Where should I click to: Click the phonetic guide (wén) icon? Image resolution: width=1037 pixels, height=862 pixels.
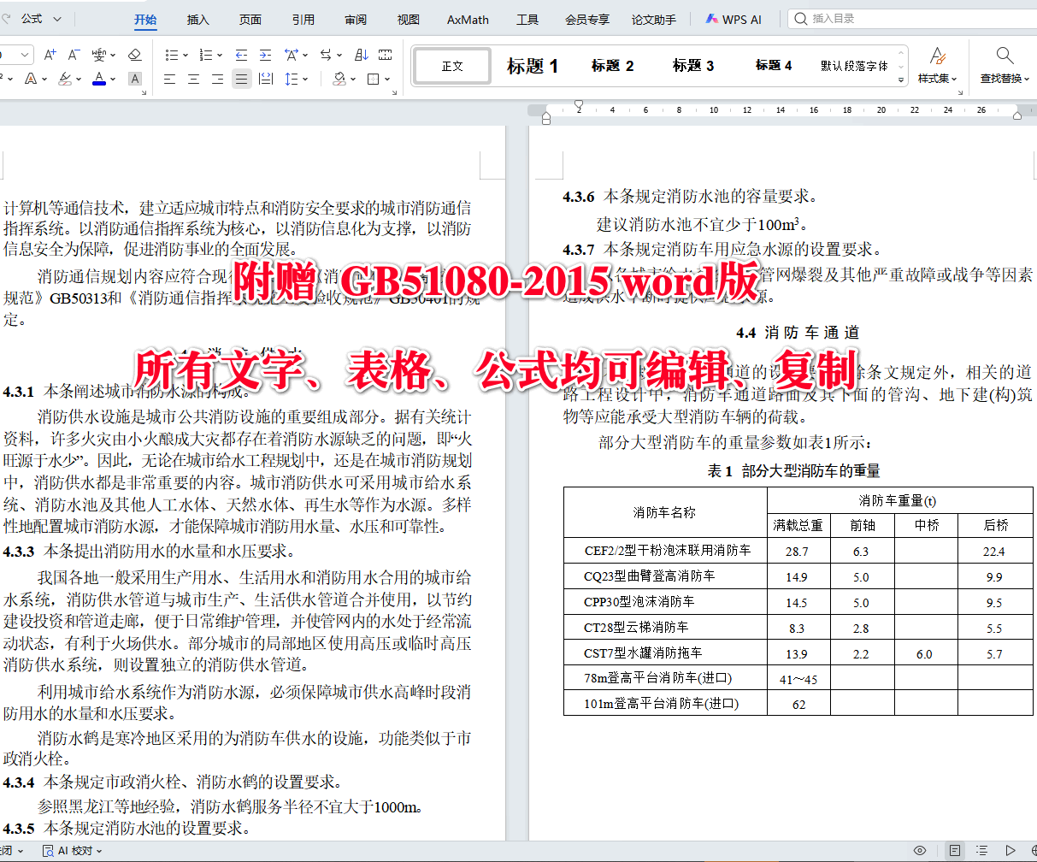point(98,55)
